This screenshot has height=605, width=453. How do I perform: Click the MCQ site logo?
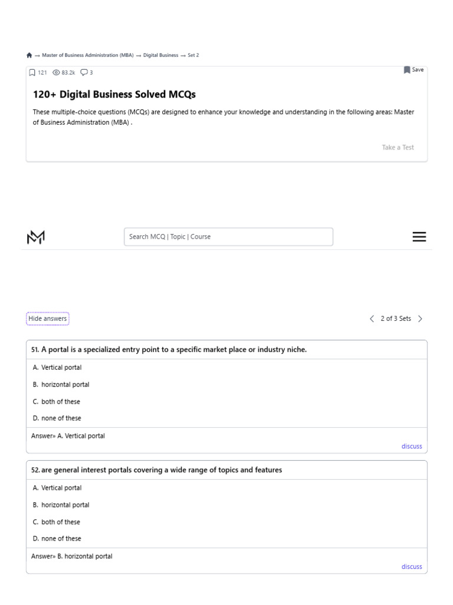(36, 237)
